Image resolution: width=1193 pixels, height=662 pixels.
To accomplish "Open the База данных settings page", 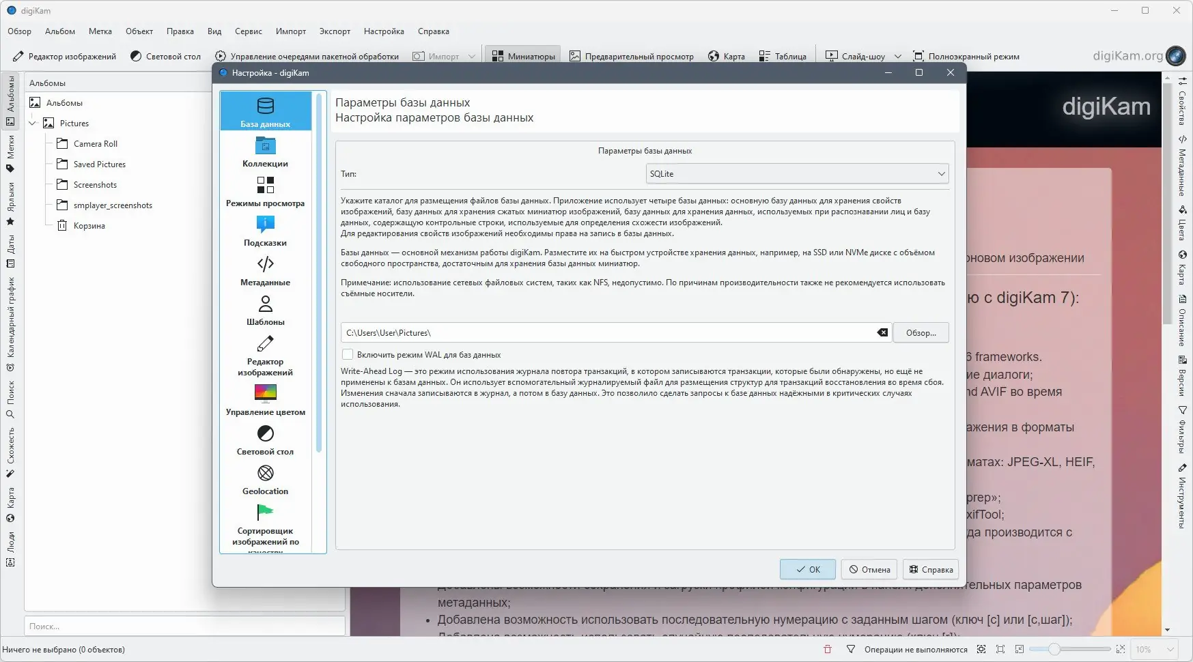I will pyautogui.click(x=266, y=111).
